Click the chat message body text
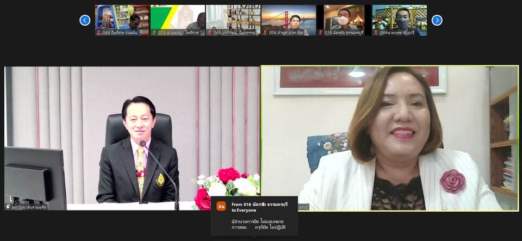522x241 pixels. click(258, 224)
